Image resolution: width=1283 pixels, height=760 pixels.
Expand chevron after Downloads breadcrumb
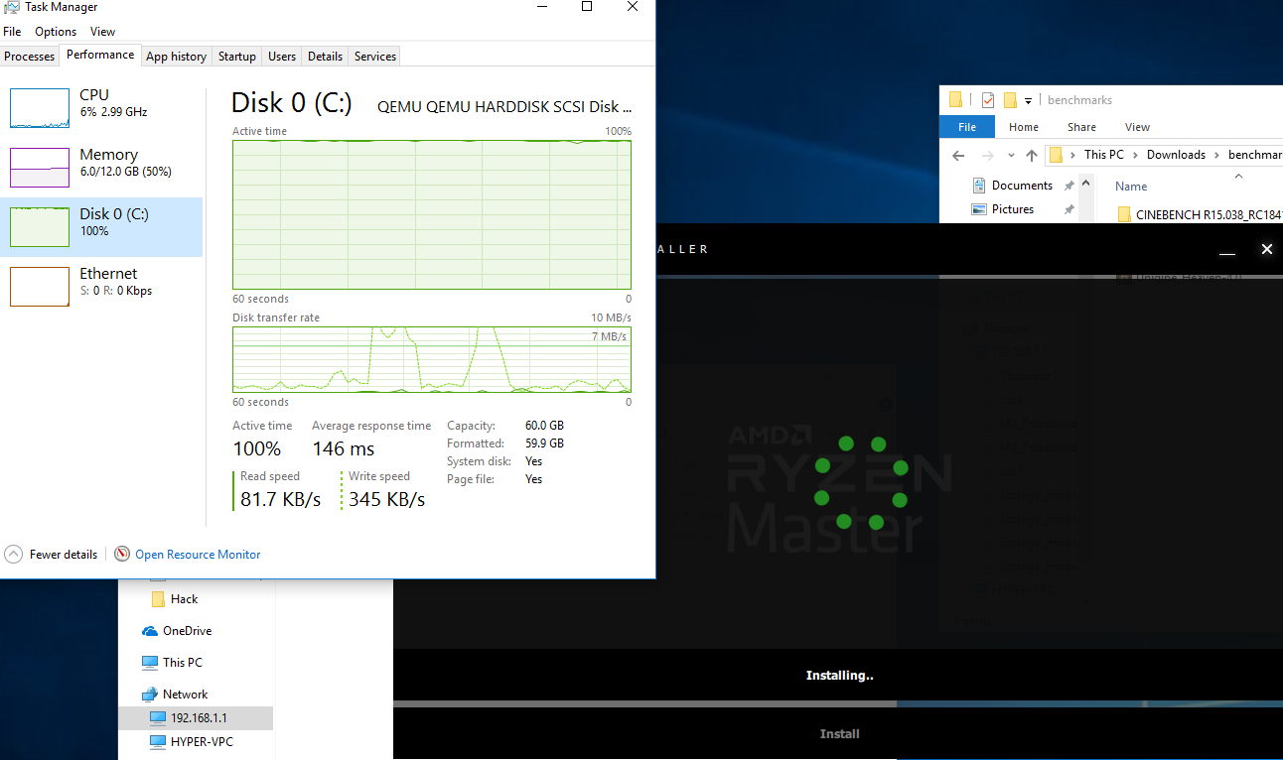1216,155
